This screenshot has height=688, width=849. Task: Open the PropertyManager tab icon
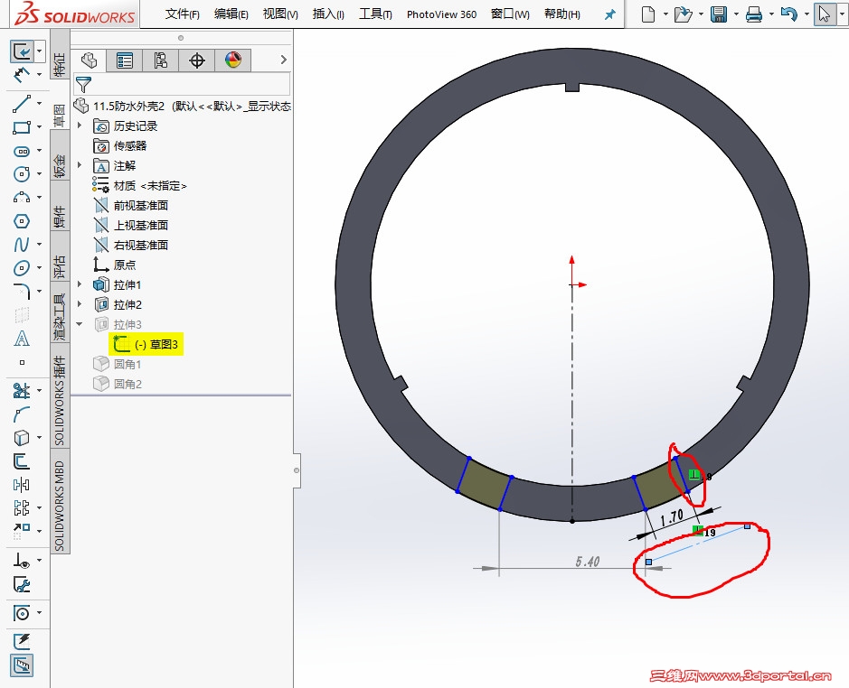125,60
